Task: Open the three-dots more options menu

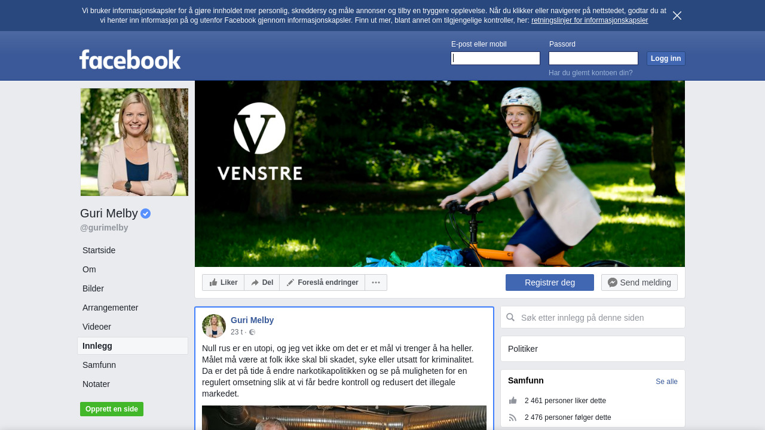Action: (376, 282)
